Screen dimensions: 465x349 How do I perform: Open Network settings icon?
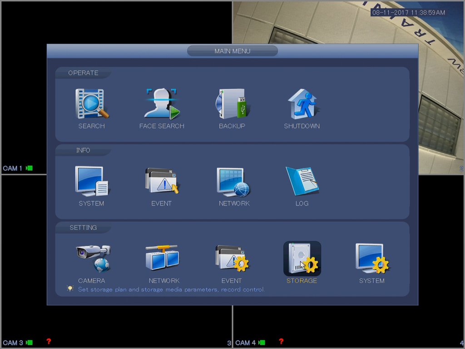(163, 259)
